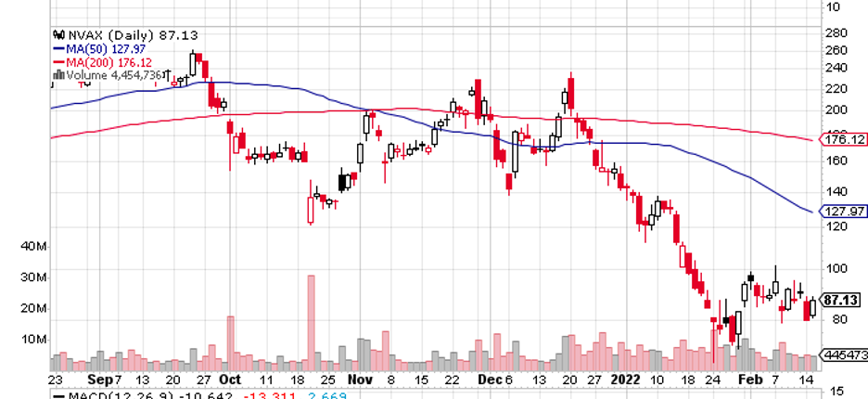Image resolution: width=868 pixels, height=399 pixels.
Task: Click the 20M volume axis label
Action: (x=34, y=309)
